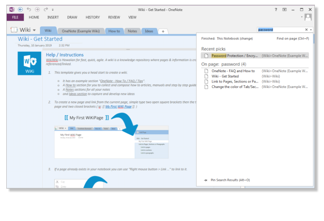Redo the last action
The width and height of the screenshot is (324, 221).
[46, 9]
